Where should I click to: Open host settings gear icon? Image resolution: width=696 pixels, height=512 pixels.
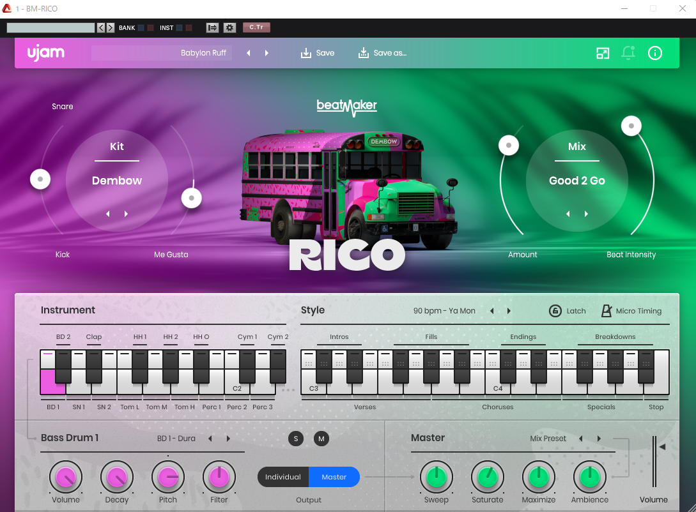tap(229, 27)
